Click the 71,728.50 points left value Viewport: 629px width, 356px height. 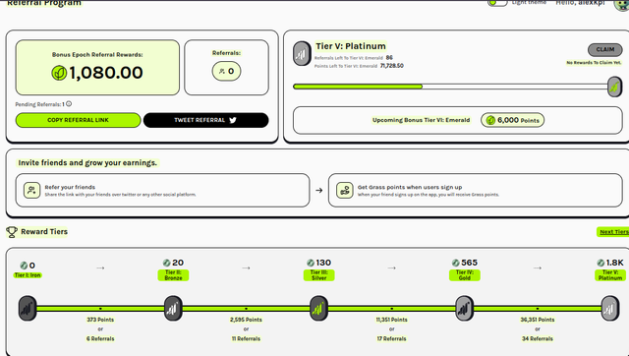tap(392, 66)
